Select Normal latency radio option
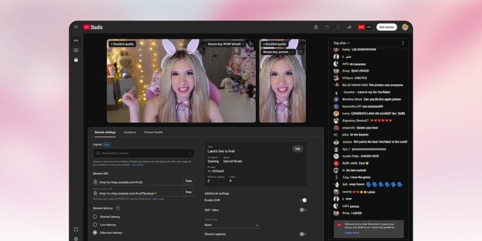482x241 pixels. coord(95,217)
